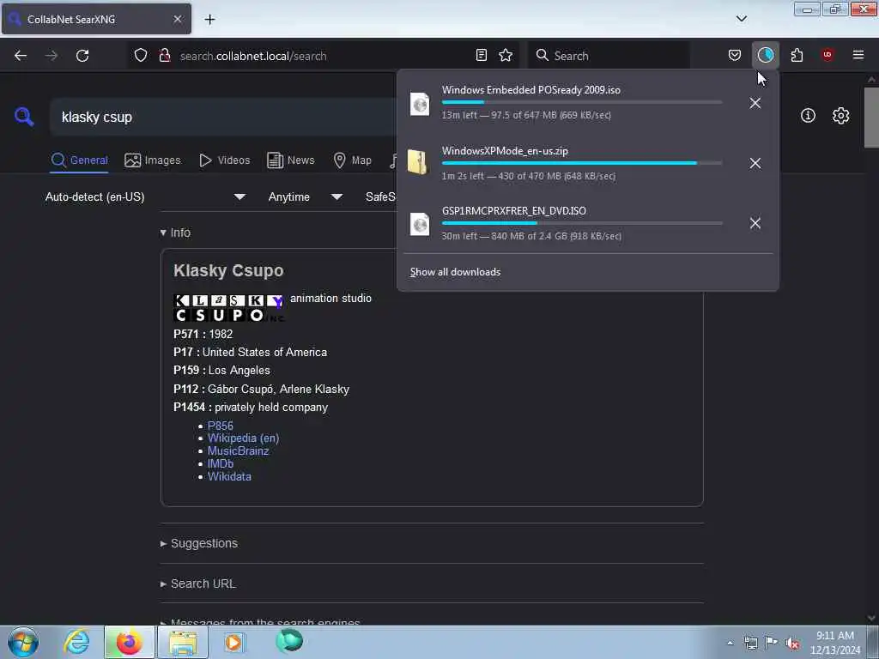879x659 pixels.
Task: Switch to the Videos search tab
Action: click(224, 160)
